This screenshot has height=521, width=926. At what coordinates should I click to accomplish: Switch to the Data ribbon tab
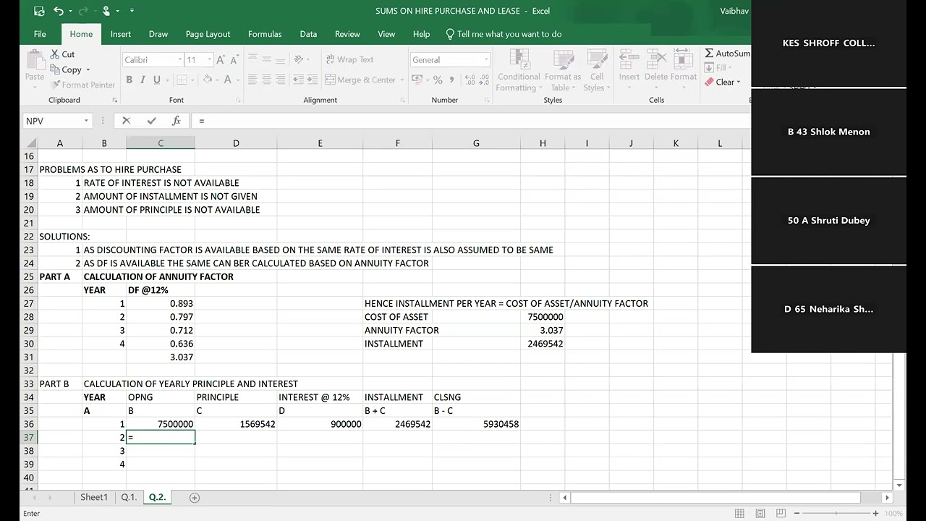pyautogui.click(x=308, y=34)
